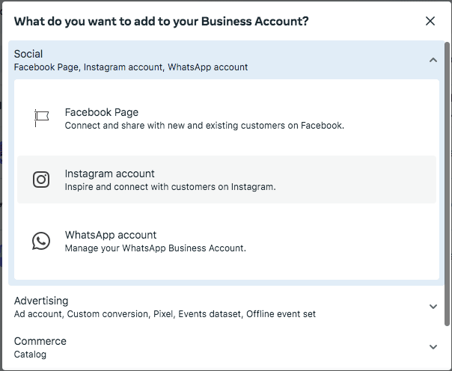Screen dimensions: 452x371
Task: Click the 'Catalog' subtitle under Commerce
Action: point(30,355)
